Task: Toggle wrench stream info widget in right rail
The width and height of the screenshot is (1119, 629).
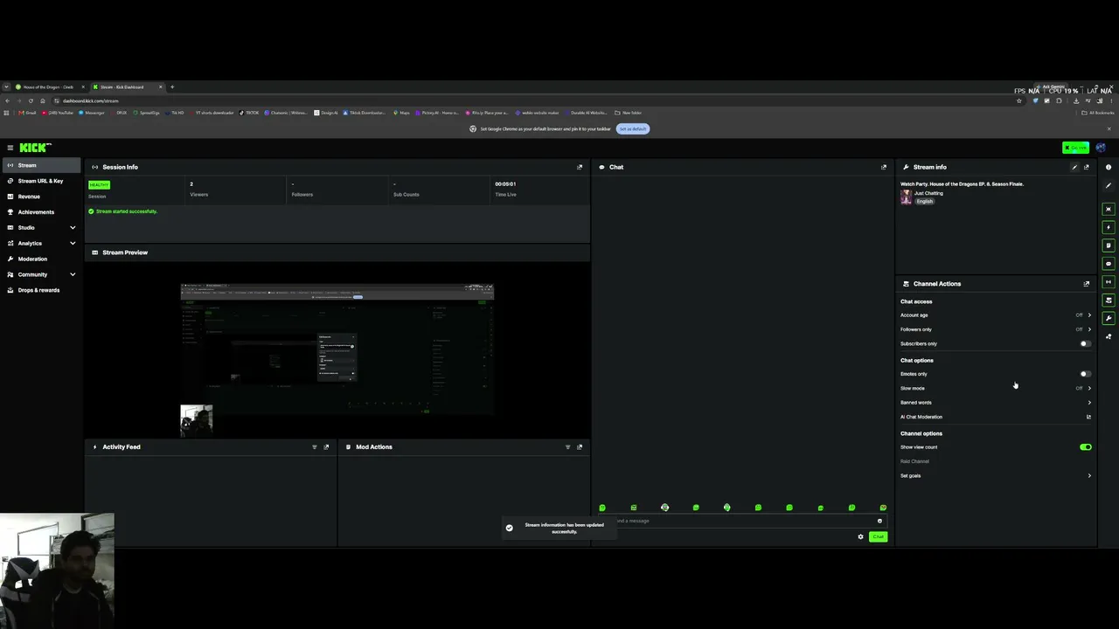Action: (x=1109, y=319)
